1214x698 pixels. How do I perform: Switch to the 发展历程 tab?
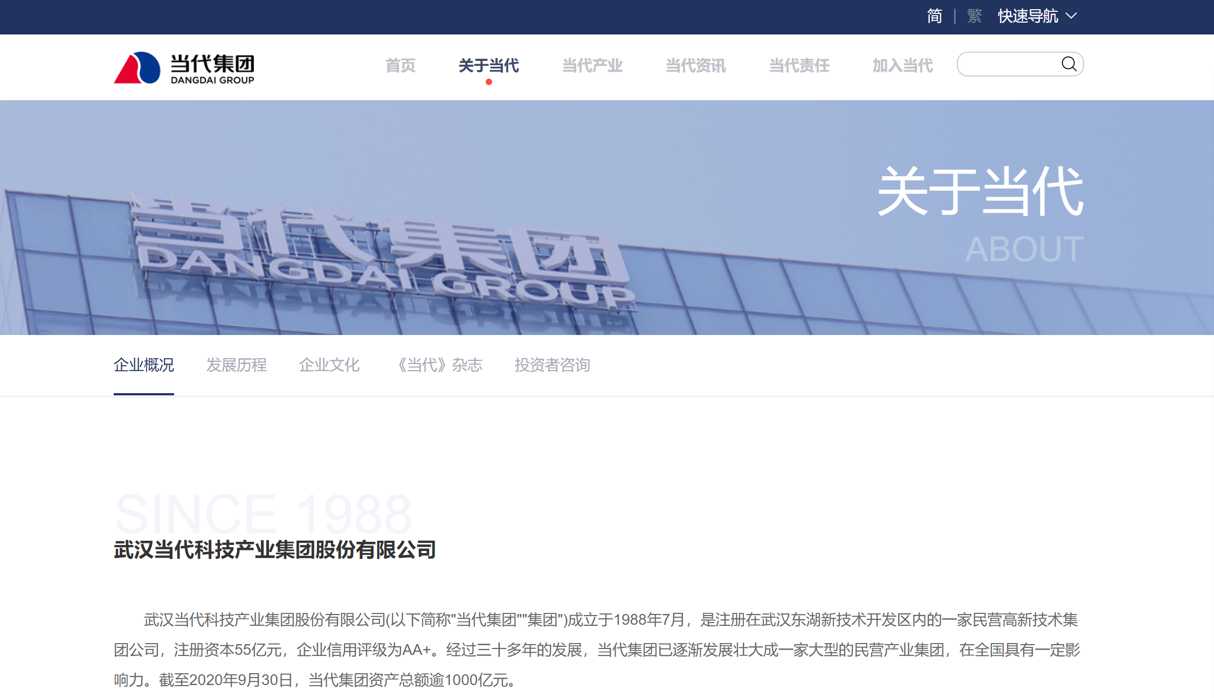[x=236, y=365]
